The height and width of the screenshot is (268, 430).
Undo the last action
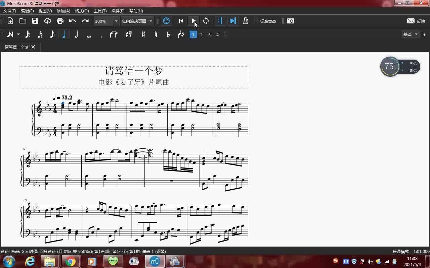pos(73,21)
